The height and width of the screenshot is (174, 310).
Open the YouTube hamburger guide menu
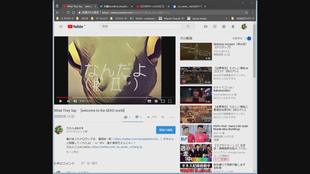[x=61, y=27]
